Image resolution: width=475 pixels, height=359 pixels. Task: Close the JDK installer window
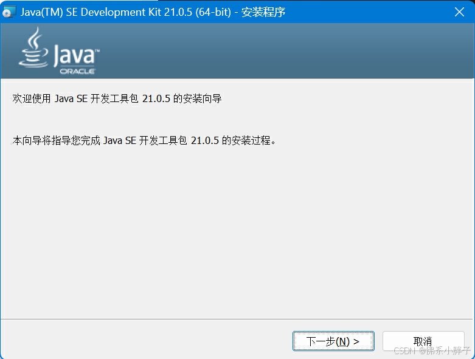459,12
